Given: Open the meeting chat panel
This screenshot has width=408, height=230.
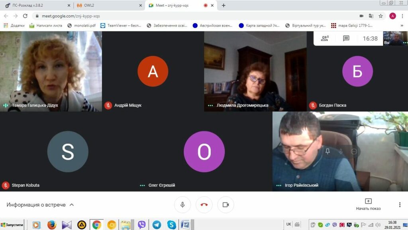Looking at the screenshot, I should [x=346, y=38].
